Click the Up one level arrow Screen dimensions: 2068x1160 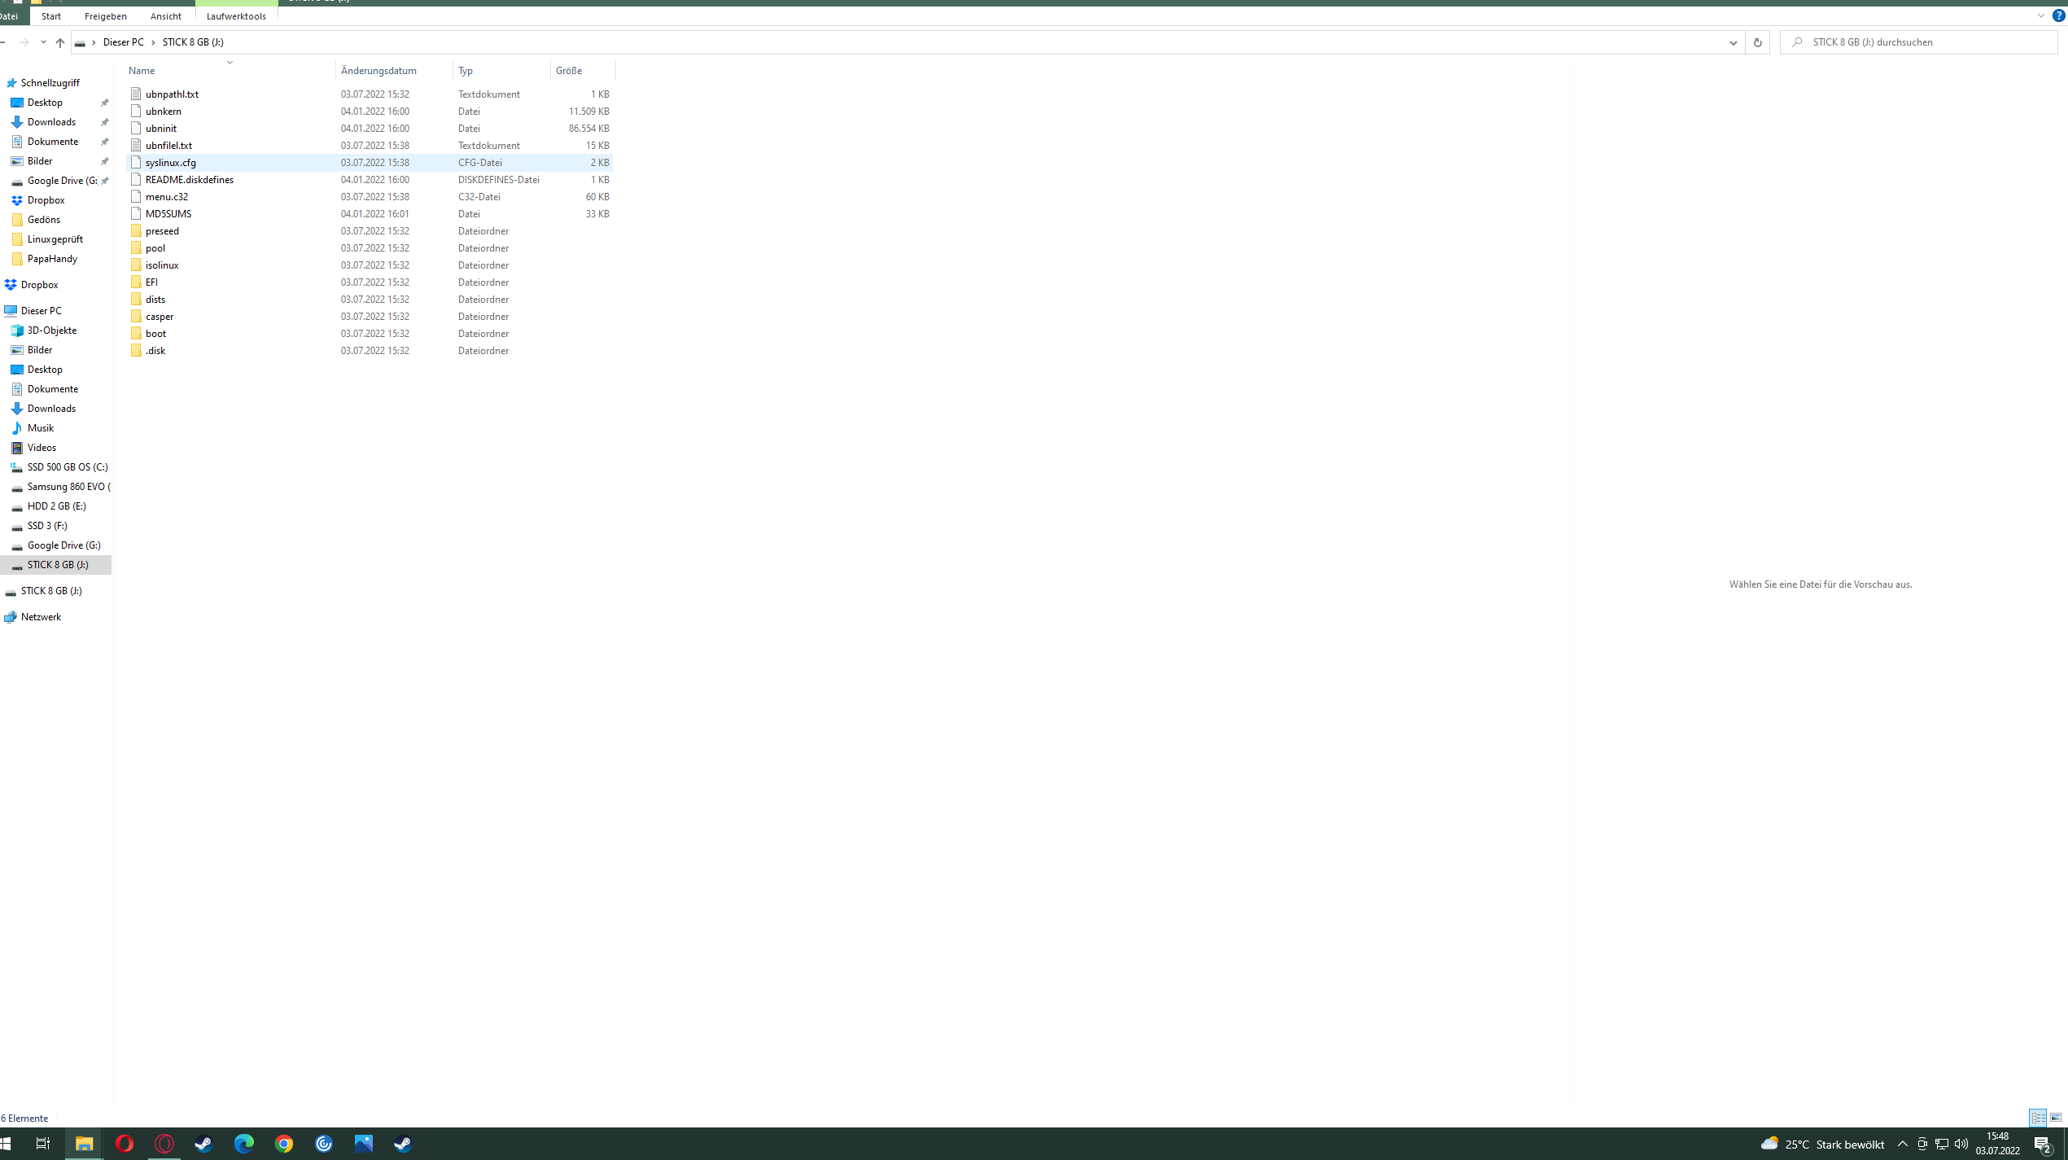tap(59, 42)
